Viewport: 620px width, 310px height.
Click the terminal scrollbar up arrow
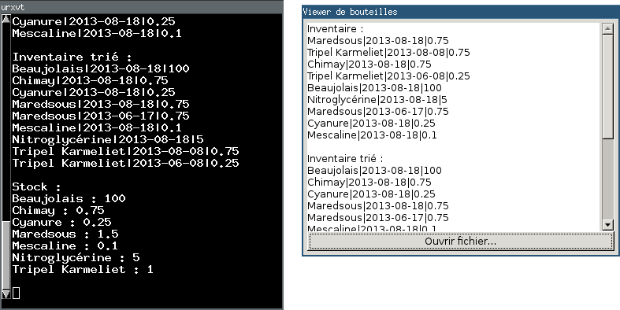coord(6,19)
